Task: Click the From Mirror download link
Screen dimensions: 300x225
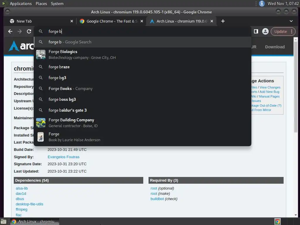Action: 261,110
